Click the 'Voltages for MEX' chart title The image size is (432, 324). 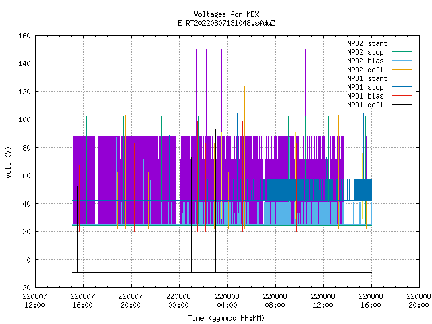(226, 14)
